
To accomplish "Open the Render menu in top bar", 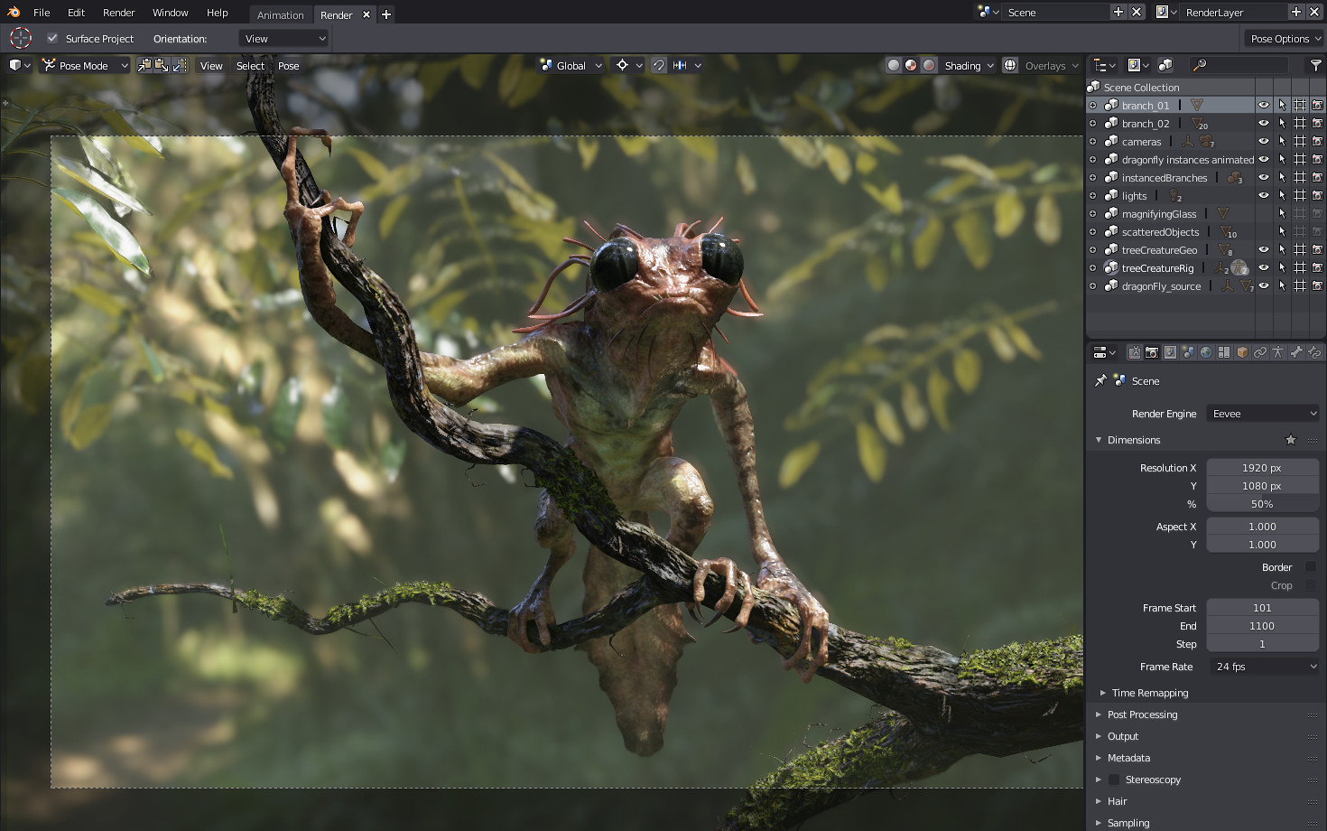I will [x=118, y=13].
